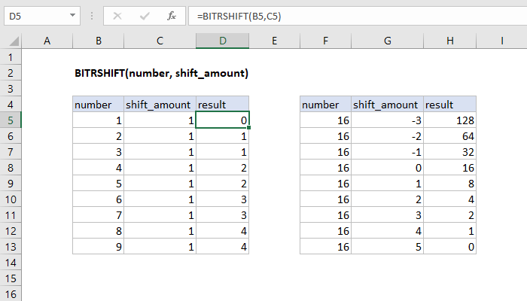This screenshot has width=527, height=301.
Task: Select row 13 header
Action: 11,247
